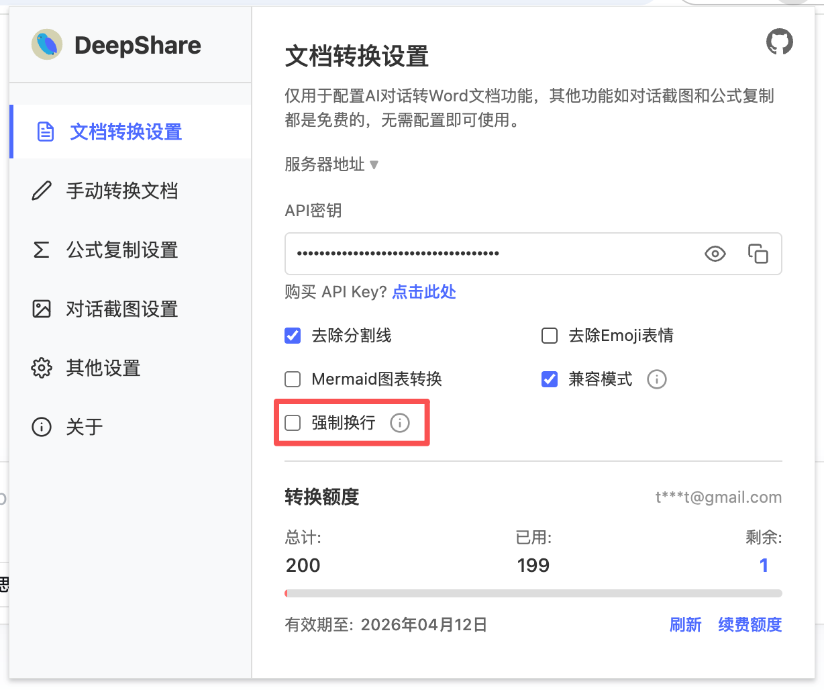The height and width of the screenshot is (690, 824).
Task: Open the GitHub repository icon
Action: click(x=779, y=42)
